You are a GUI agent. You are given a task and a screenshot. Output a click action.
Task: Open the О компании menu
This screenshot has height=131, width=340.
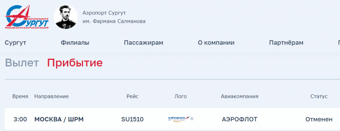click(216, 43)
